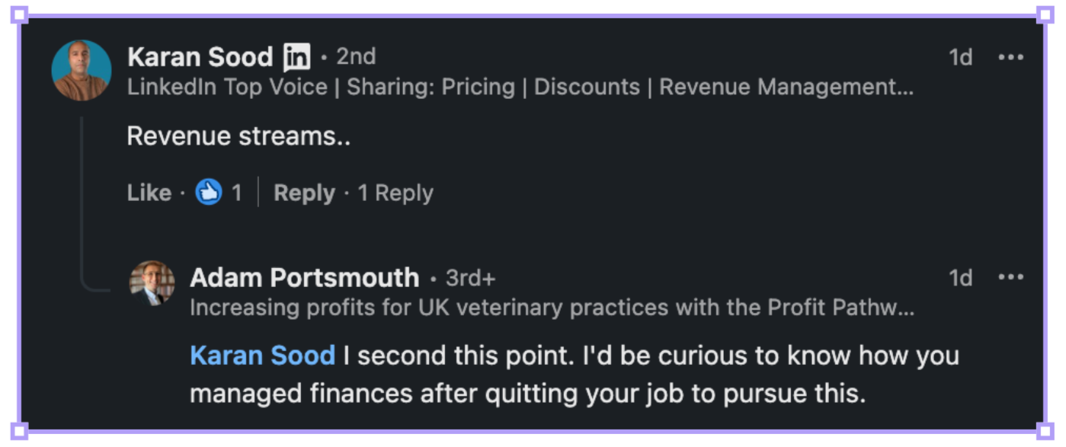Viewport: 1066px width, 447px height.
Task: Click the bottom-right selection handle
Action: pos(1045,431)
